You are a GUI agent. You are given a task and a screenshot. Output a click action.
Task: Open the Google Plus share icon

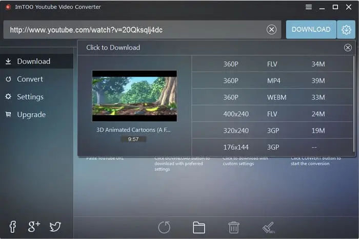click(x=34, y=227)
